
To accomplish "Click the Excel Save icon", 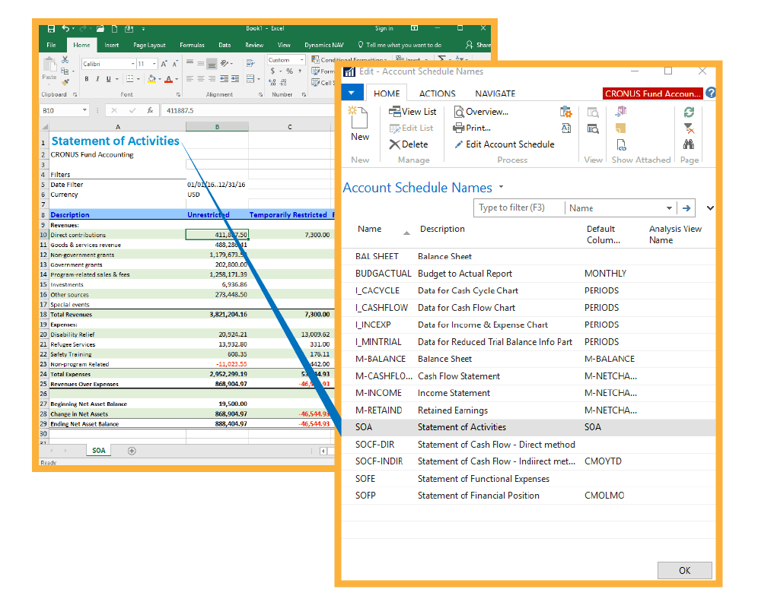I will pyautogui.click(x=51, y=29).
